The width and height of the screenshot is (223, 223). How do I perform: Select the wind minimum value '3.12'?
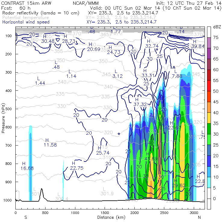118,76
